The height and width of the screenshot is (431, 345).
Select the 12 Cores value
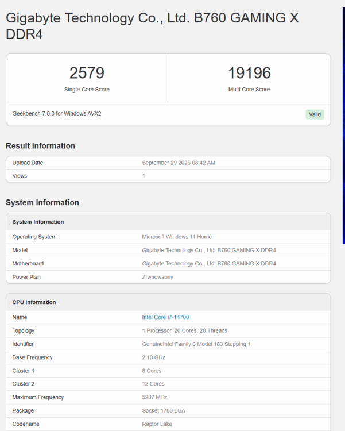pyautogui.click(x=153, y=384)
